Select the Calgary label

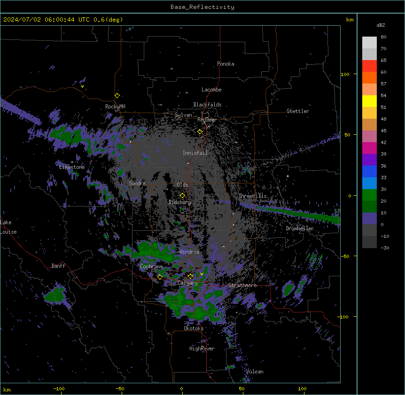[x=187, y=283]
